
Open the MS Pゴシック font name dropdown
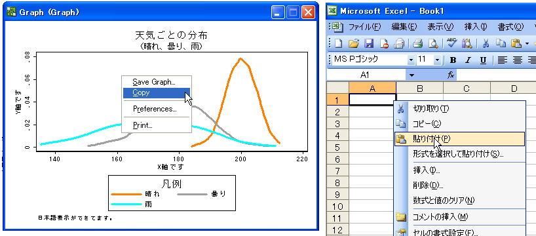(412, 60)
